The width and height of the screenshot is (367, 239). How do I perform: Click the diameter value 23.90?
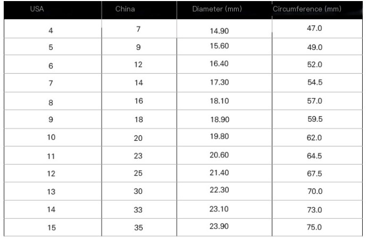[x=219, y=227]
